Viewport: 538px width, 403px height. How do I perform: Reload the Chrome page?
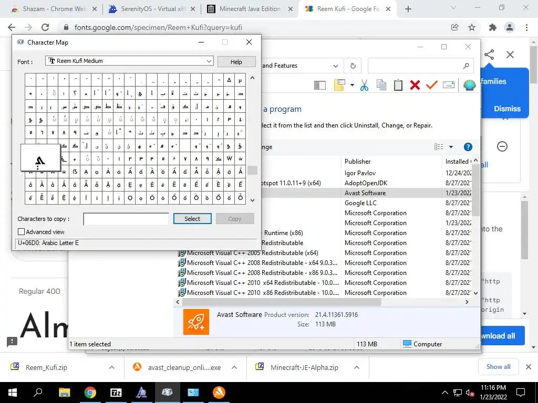tap(45, 27)
